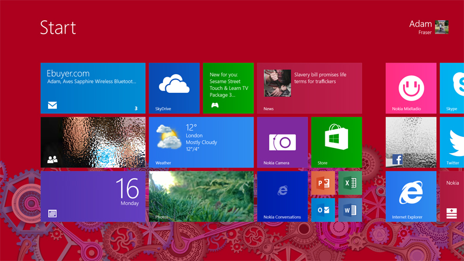Open the Internet Explorer tile
Screen dimensions: 464x261
click(x=411, y=197)
